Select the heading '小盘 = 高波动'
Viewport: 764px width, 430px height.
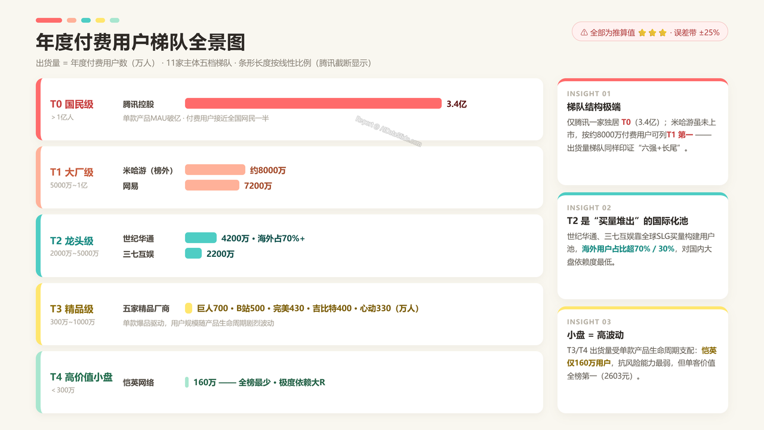click(595, 335)
